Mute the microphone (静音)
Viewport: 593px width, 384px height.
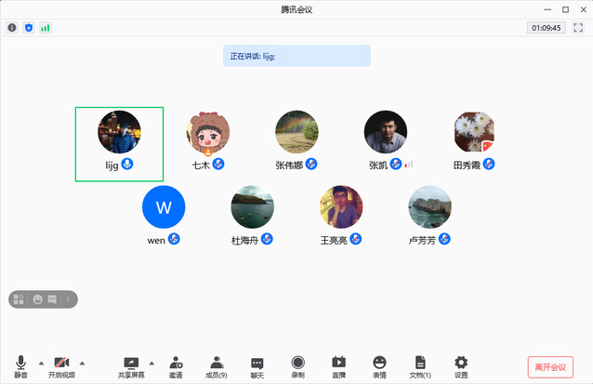coord(20,364)
